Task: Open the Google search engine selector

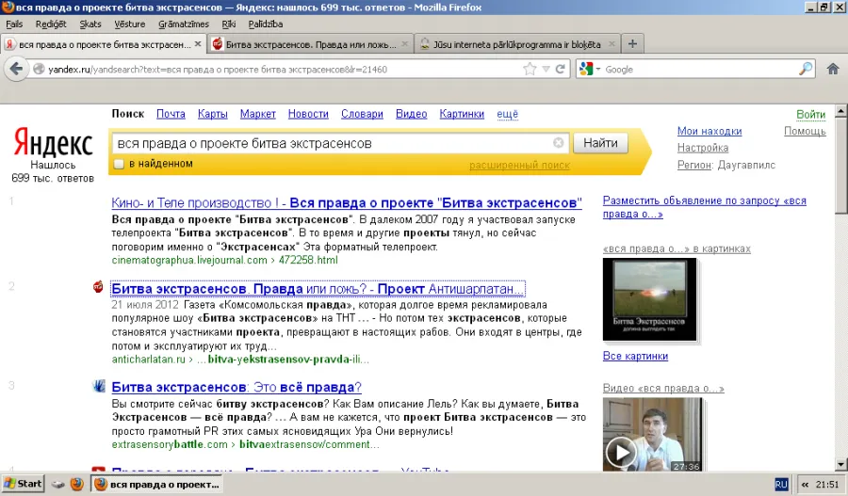Action: (x=590, y=69)
